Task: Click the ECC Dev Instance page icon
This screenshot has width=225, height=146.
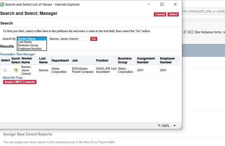Action: (185, 32)
